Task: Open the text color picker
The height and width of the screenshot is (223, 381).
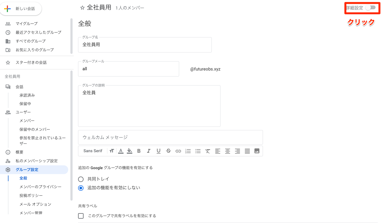Action: coord(121,151)
